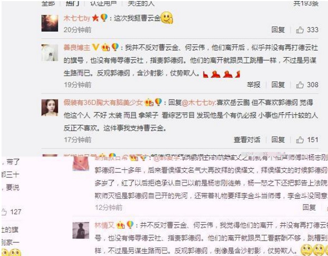Click thumbs-up icon beside 151
This screenshot has height=256, width=328.
(x=300, y=140)
